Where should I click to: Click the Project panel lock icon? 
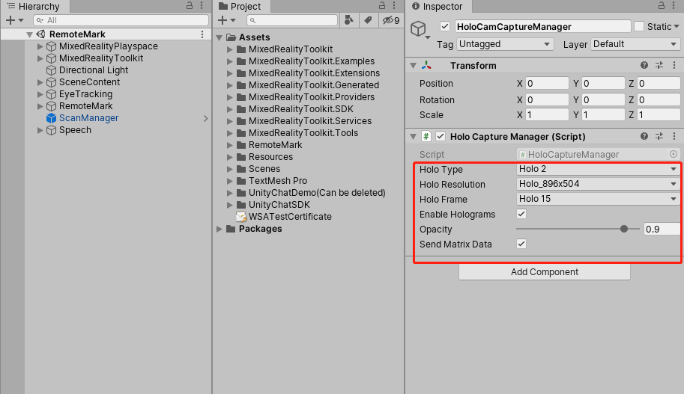pos(381,6)
